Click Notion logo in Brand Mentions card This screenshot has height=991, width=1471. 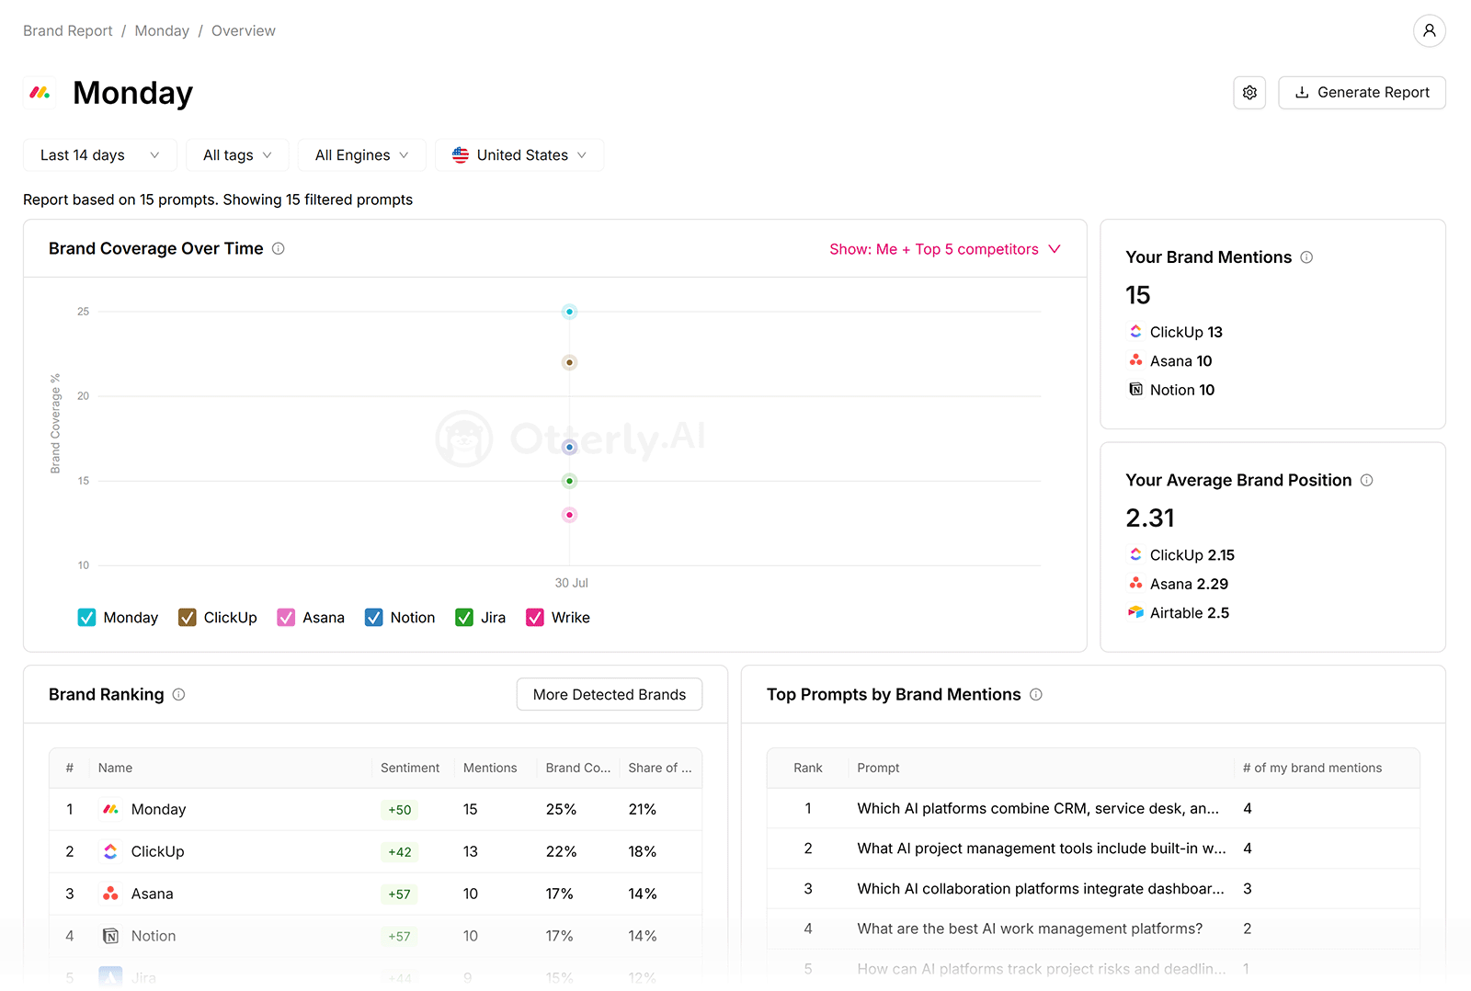point(1135,390)
